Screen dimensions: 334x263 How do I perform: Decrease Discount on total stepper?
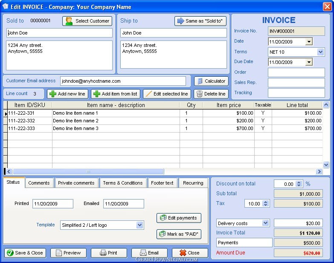tap(299, 185)
